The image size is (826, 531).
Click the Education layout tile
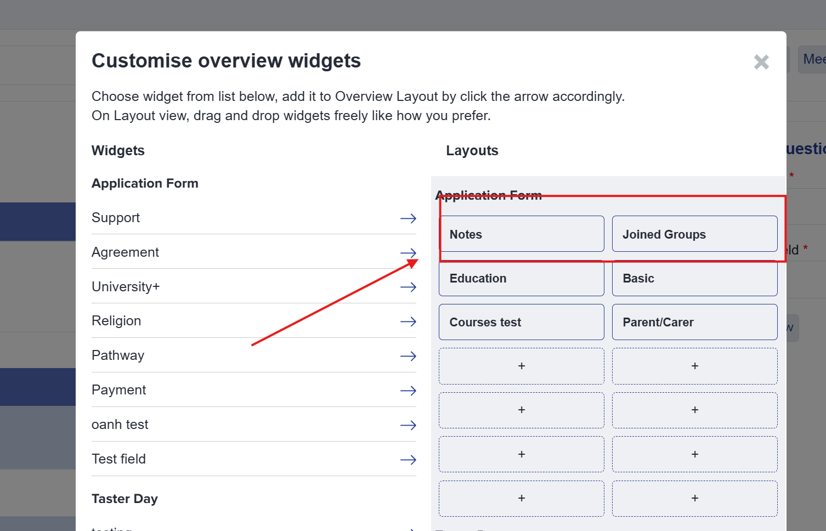point(521,279)
